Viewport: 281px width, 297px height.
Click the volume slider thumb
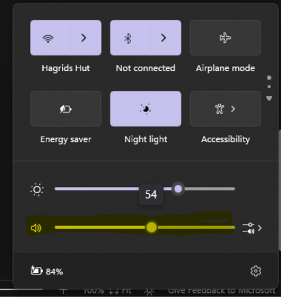tap(151, 227)
